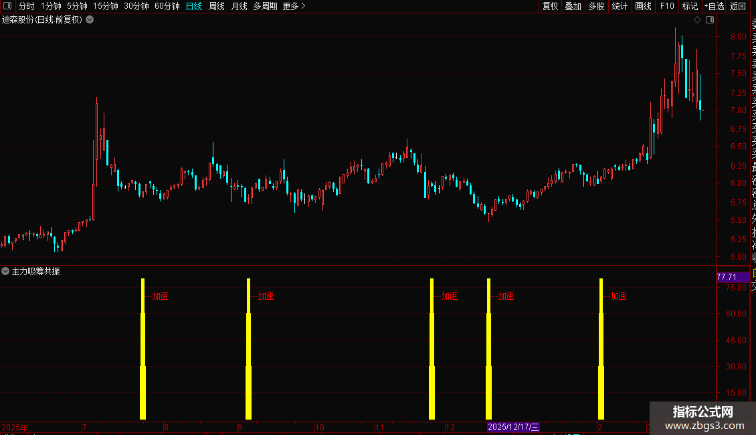
Task: Toggle the side panel icon near the price axis
Action: [x=710, y=20]
